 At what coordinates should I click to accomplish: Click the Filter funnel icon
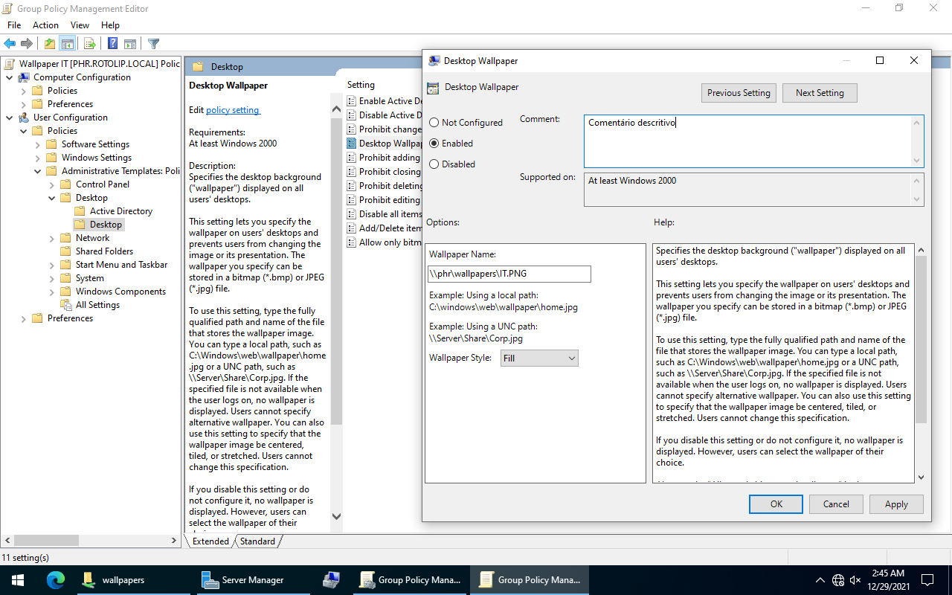153,44
